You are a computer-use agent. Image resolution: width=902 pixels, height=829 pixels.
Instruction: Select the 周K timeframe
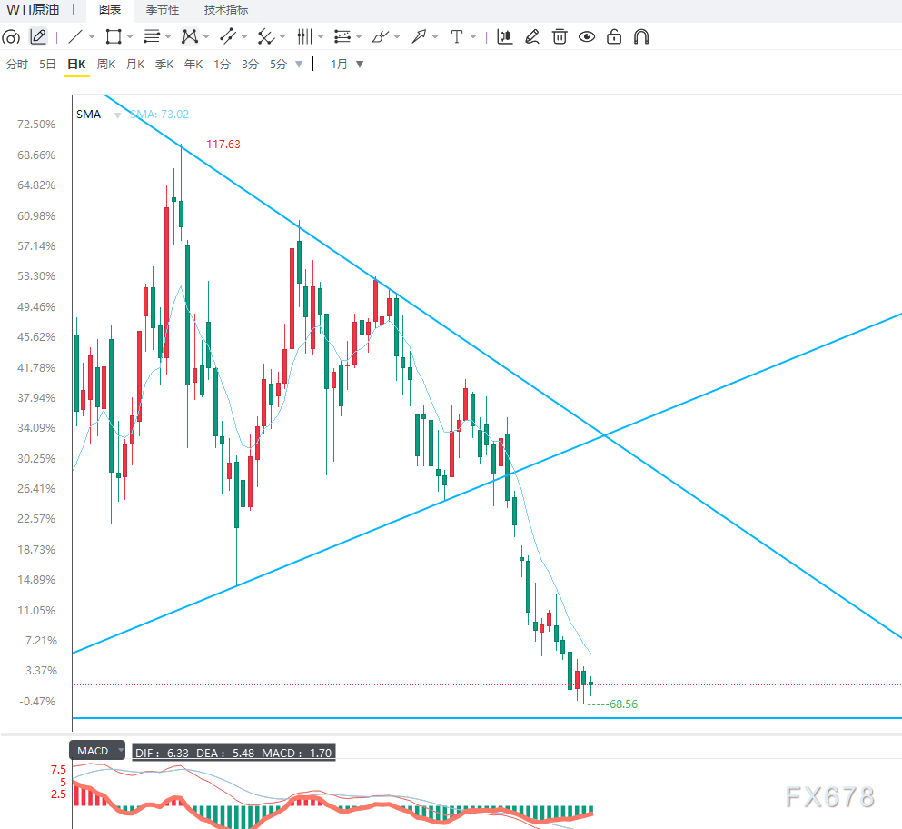[x=106, y=64]
